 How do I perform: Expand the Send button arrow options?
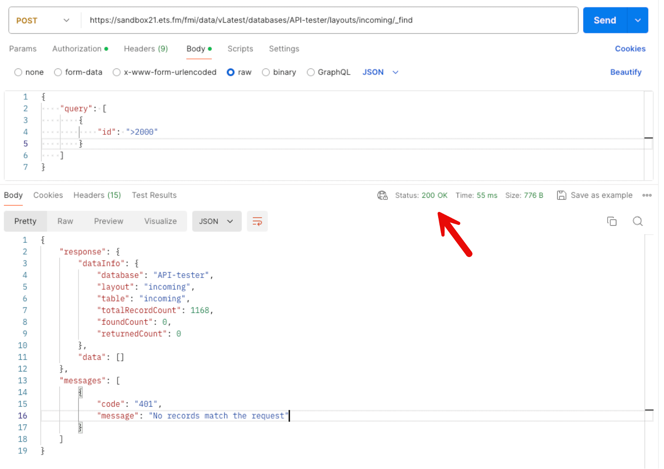click(x=638, y=20)
